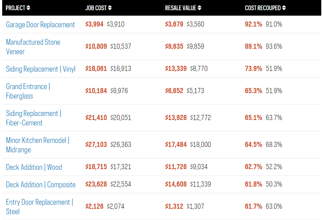This screenshot has height=220, width=322.
Task: Open the Garage Door Replacement link
Action: (40, 25)
